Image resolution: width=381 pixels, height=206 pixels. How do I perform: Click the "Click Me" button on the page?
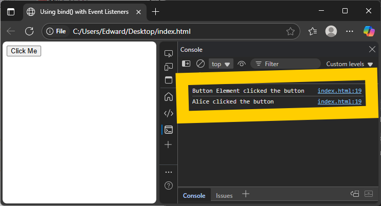(24, 51)
